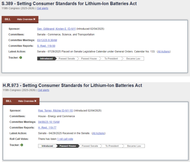Image resolution: width=190 pixels, height=162 pixels.
Task: Open the BILL tab for H.R.973
Action: (x=9, y=101)
